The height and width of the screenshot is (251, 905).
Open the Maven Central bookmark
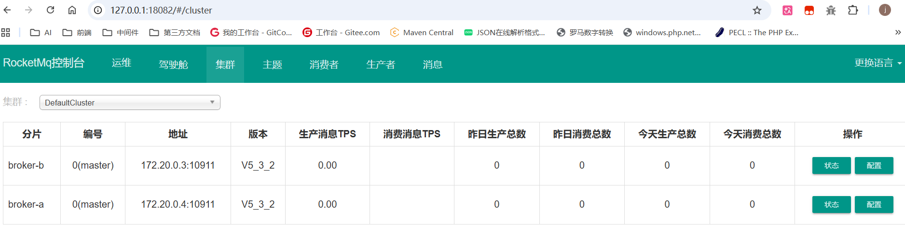422,32
